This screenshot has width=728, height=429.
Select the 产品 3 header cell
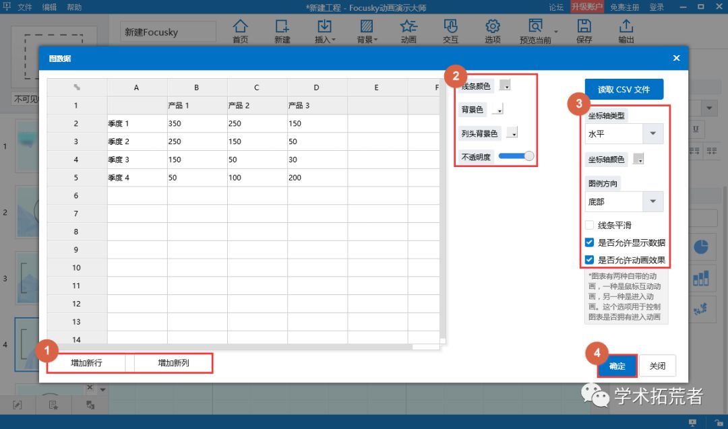coord(317,105)
